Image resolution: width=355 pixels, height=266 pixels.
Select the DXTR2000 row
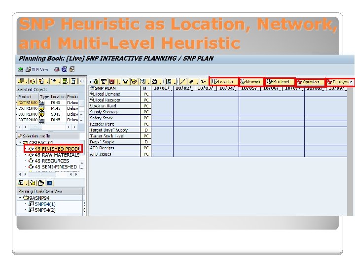coord(48,120)
